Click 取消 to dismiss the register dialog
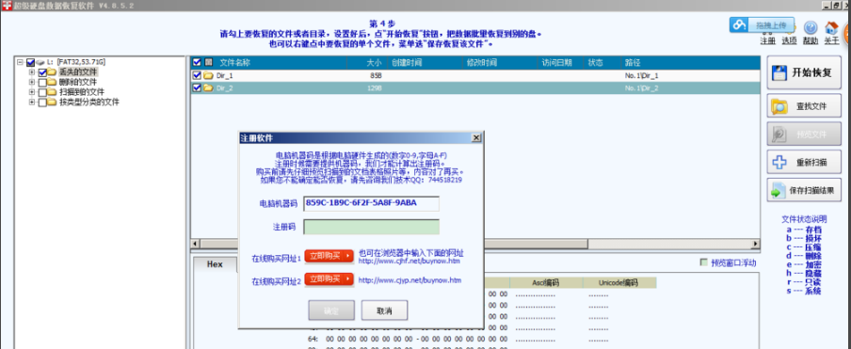Image resolution: width=851 pixels, height=349 pixels. (x=384, y=310)
